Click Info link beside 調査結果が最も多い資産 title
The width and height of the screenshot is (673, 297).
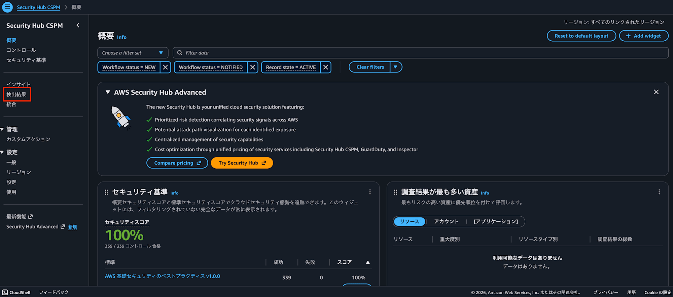pos(485,193)
